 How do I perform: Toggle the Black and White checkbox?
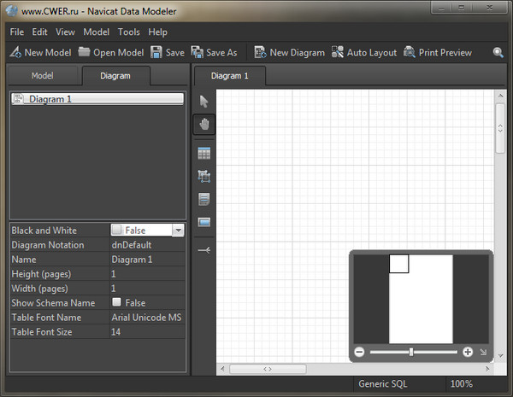(x=117, y=231)
